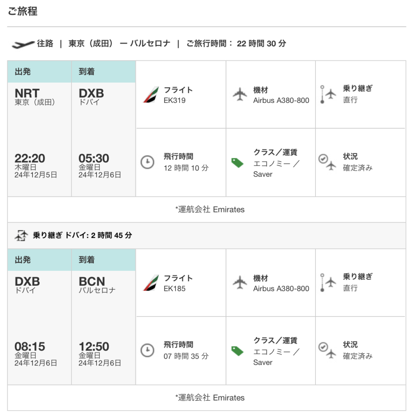Click the 22:20 departure time from Narita
The width and height of the screenshot is (410, 415).
pos(30,158)
